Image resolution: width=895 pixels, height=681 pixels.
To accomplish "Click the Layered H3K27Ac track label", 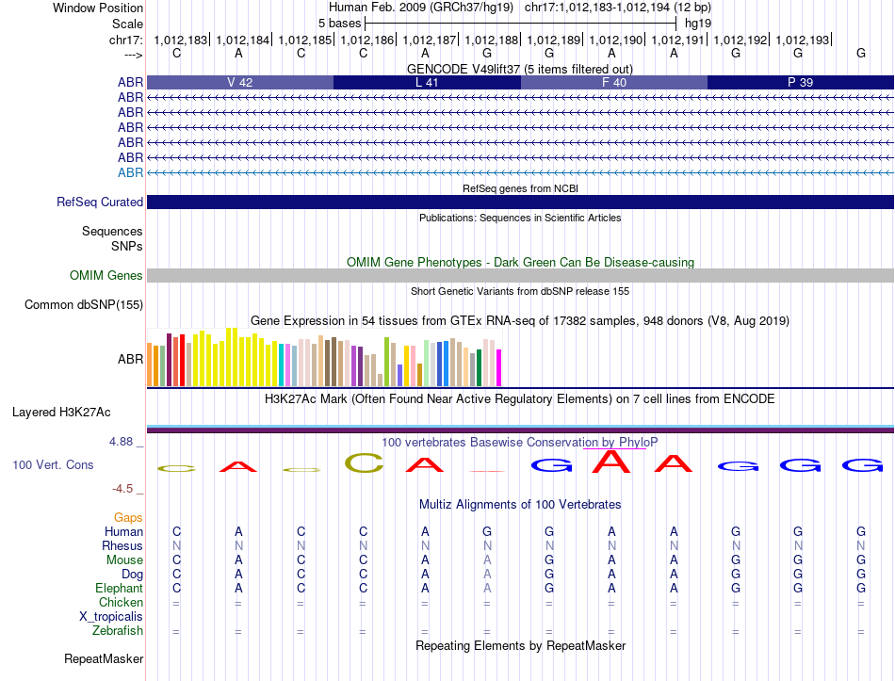I will (61, 413).
